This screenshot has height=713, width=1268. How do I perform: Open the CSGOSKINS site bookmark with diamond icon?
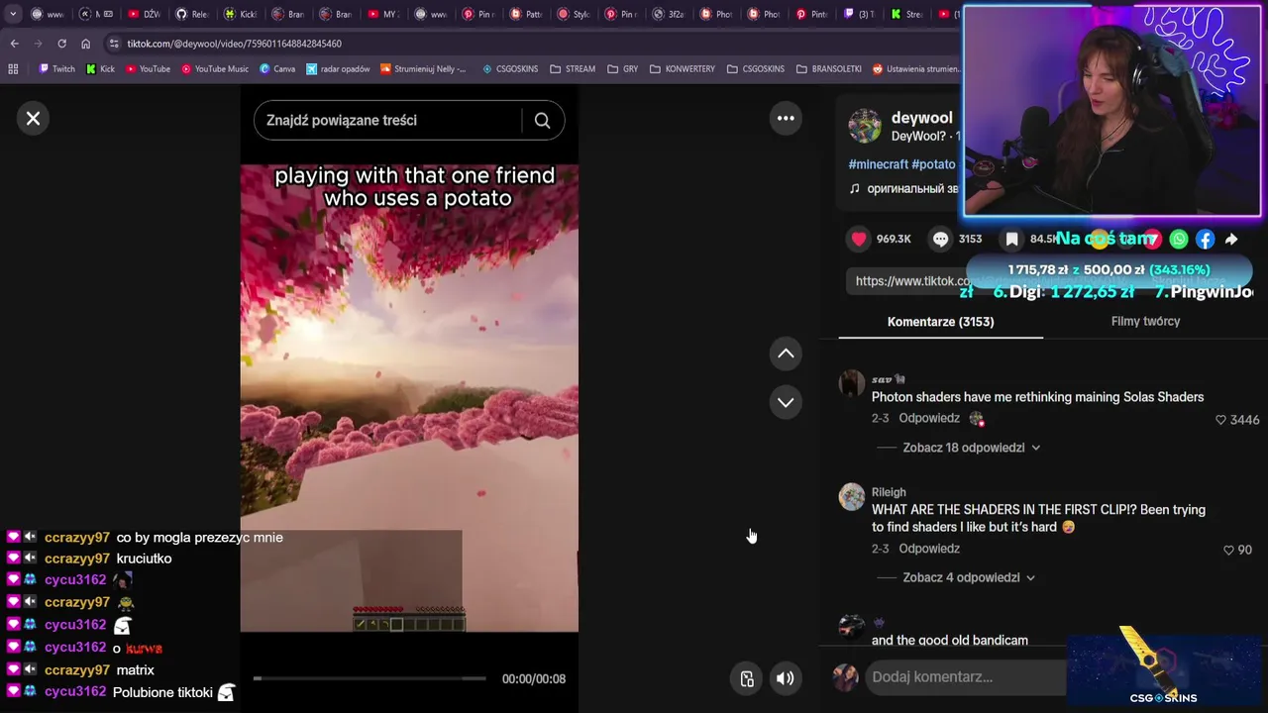pos(510,69)
